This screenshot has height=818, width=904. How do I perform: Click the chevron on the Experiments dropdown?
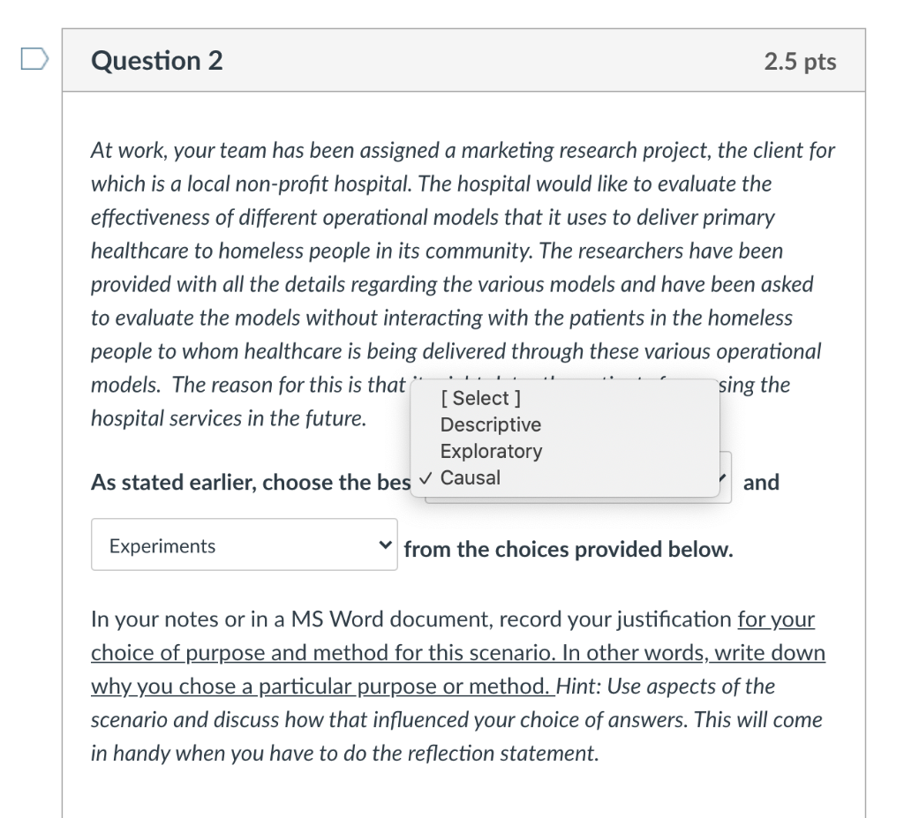click(x=386, y=545)
